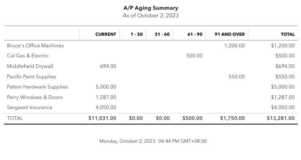This screenshot has width=301, height=160.
Task: Click Pacific Paint's 550.00 in 91 and over
Action: 236,77
